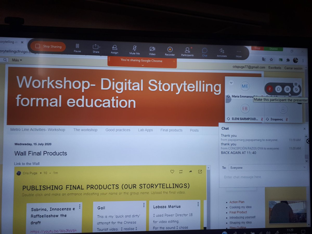
Task: Make this participant the presenter
Action: click(287, 89)
